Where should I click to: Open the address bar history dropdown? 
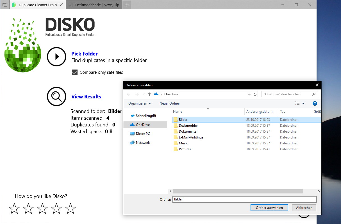point(249,94)
